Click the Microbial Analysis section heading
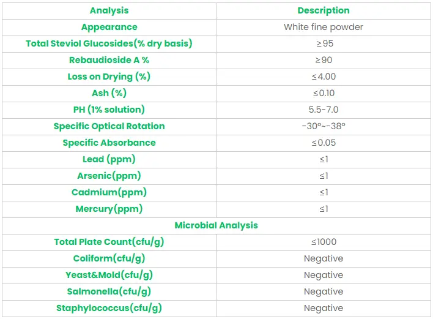Image resolution: width=433 pixels, height=319 pixels. (216, 225)
